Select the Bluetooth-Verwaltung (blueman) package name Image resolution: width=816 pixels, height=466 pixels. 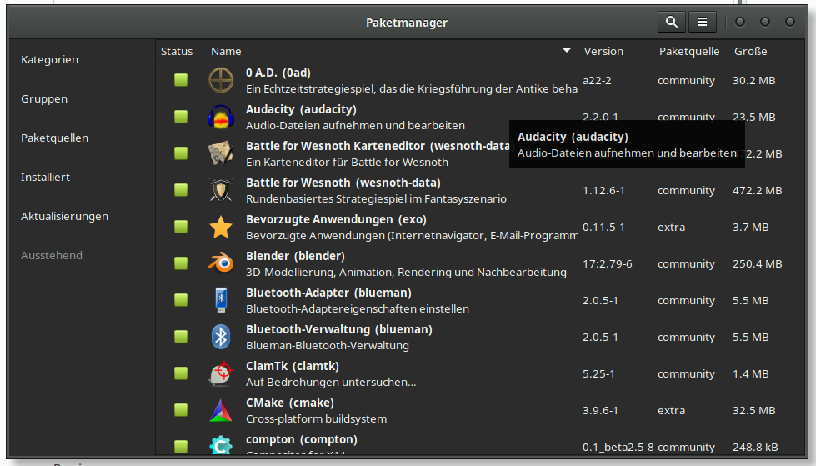click(339, 329)
